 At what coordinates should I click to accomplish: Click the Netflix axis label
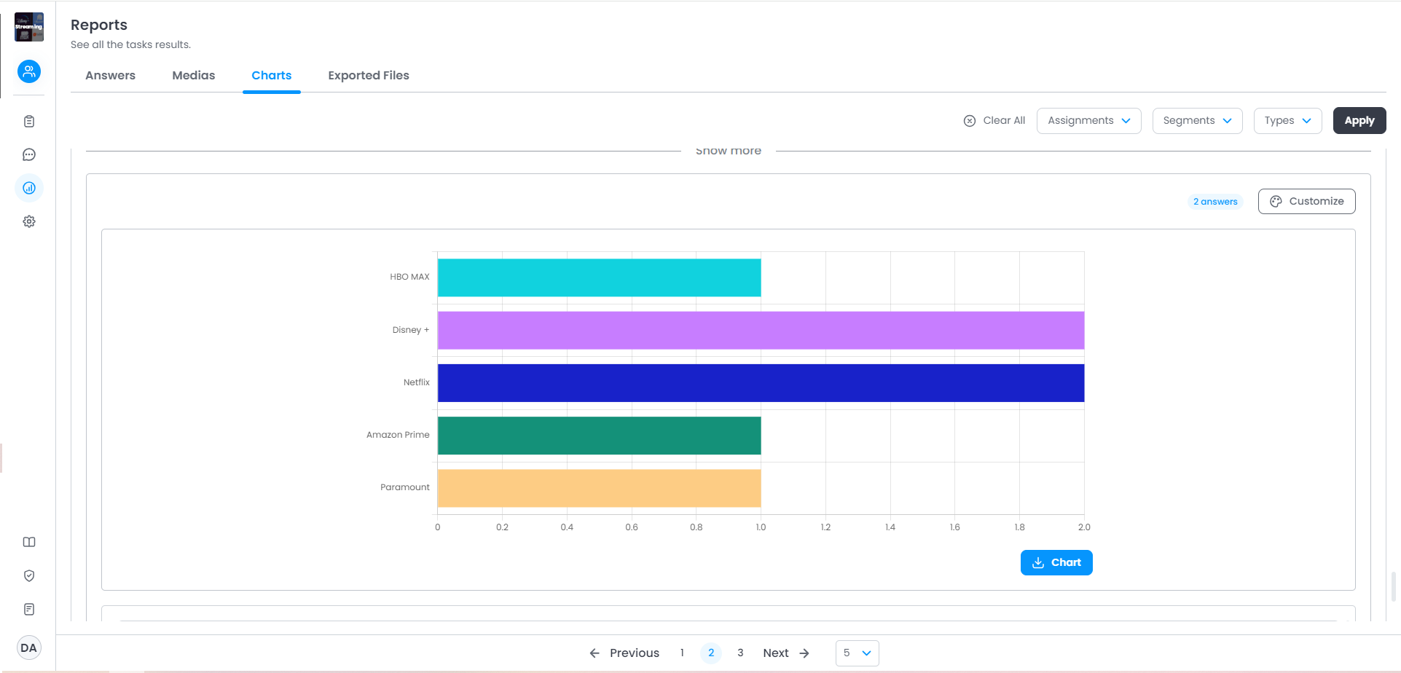[x=417, y=382]
